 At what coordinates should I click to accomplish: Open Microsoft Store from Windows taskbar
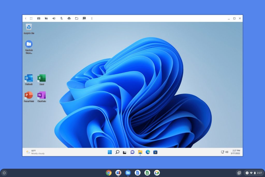155,152
